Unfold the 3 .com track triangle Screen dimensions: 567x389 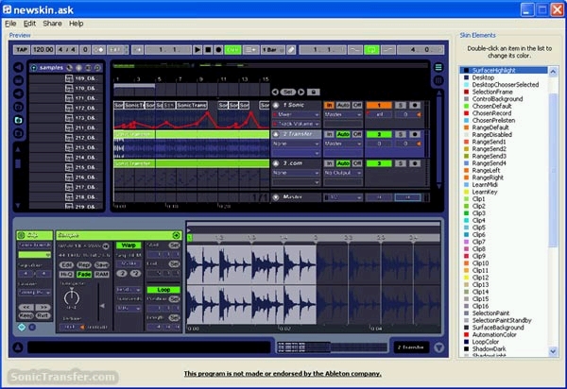click(276, 163)
